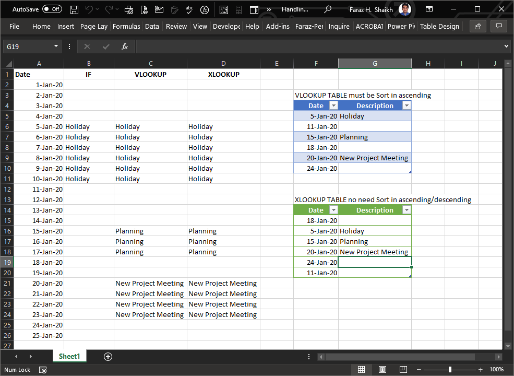This screenshot has width=514, height=376.
Task: Click the Name Box showing G19
Action: (x=28, y=46)
